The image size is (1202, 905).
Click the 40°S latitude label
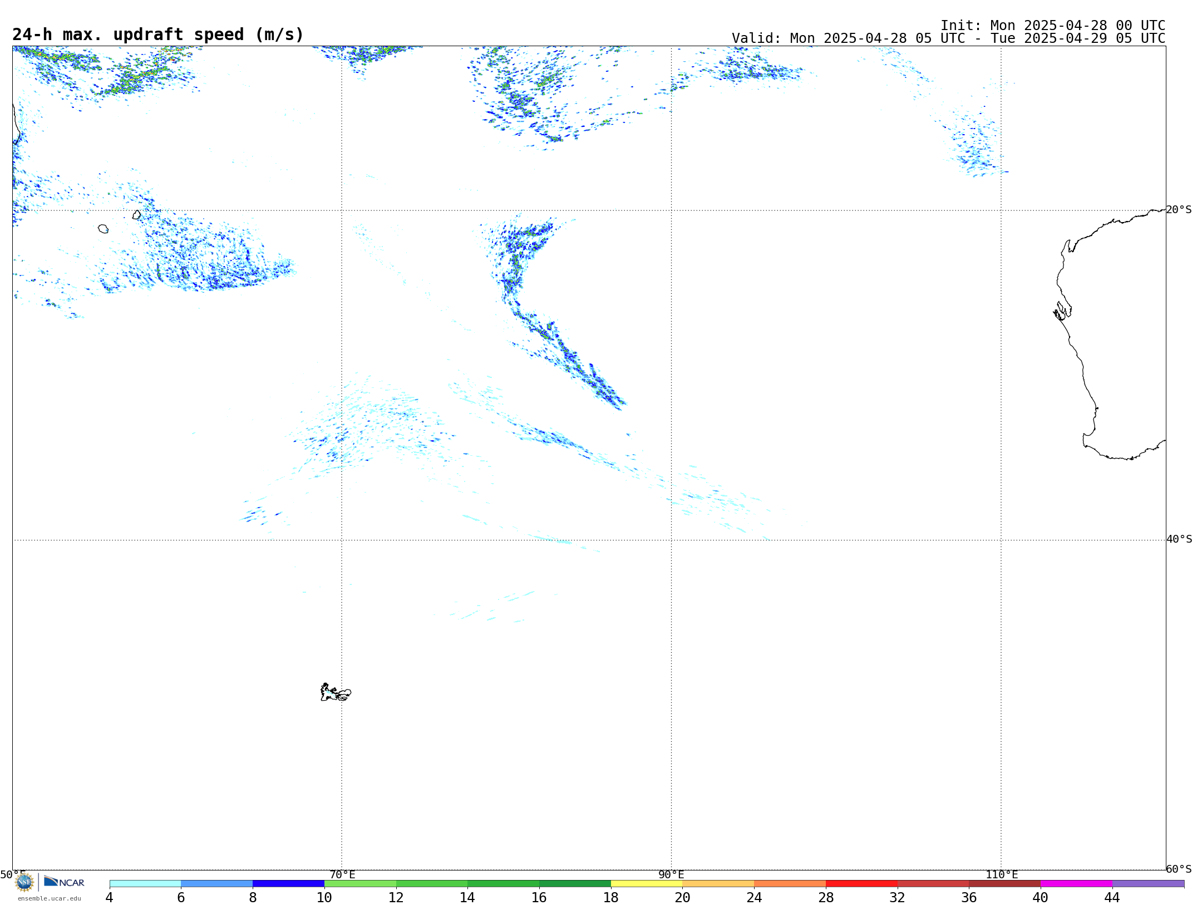click(1179, 539)
